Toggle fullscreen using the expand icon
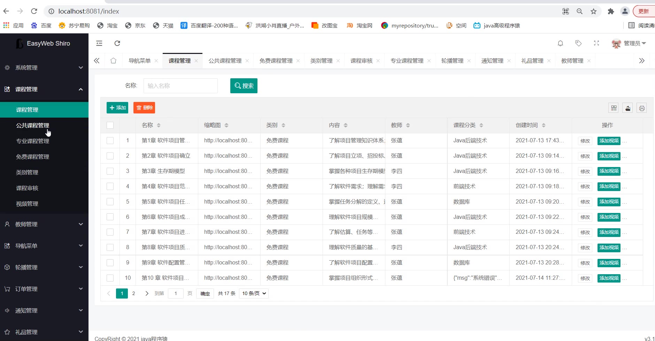Image resolution: width=655 pixels, height=341 pixels. 596,43
